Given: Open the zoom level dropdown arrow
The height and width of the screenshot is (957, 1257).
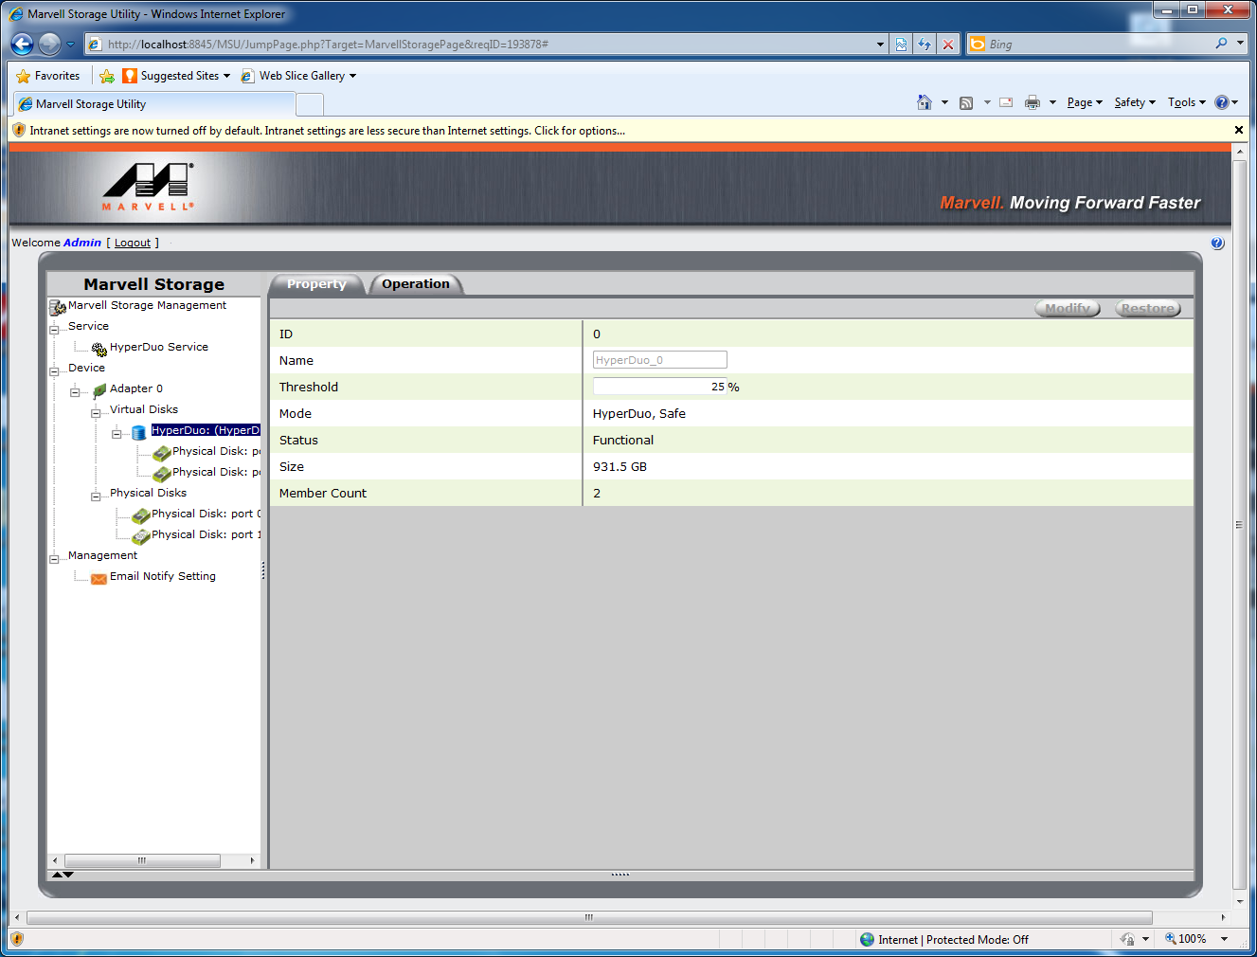Looking at the screenshot, I should click(1225, 939).
